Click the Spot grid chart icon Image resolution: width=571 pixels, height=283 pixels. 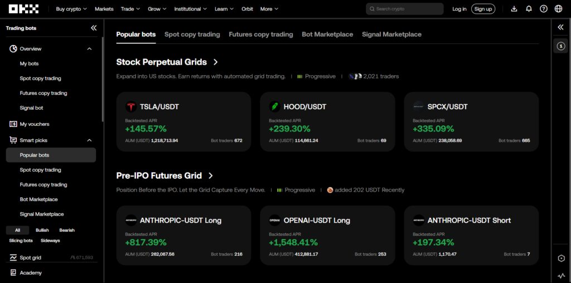coord(13,257)
